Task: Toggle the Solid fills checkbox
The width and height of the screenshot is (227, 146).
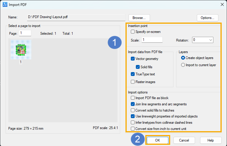Action: point(138,67)
